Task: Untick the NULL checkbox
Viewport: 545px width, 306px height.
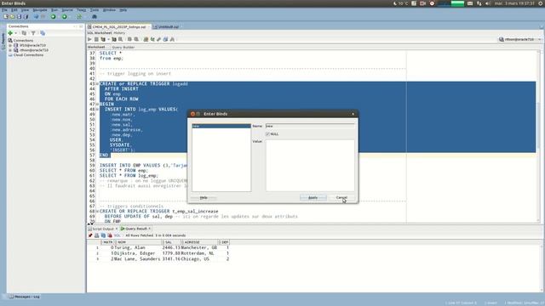Action: coord(267,134)
